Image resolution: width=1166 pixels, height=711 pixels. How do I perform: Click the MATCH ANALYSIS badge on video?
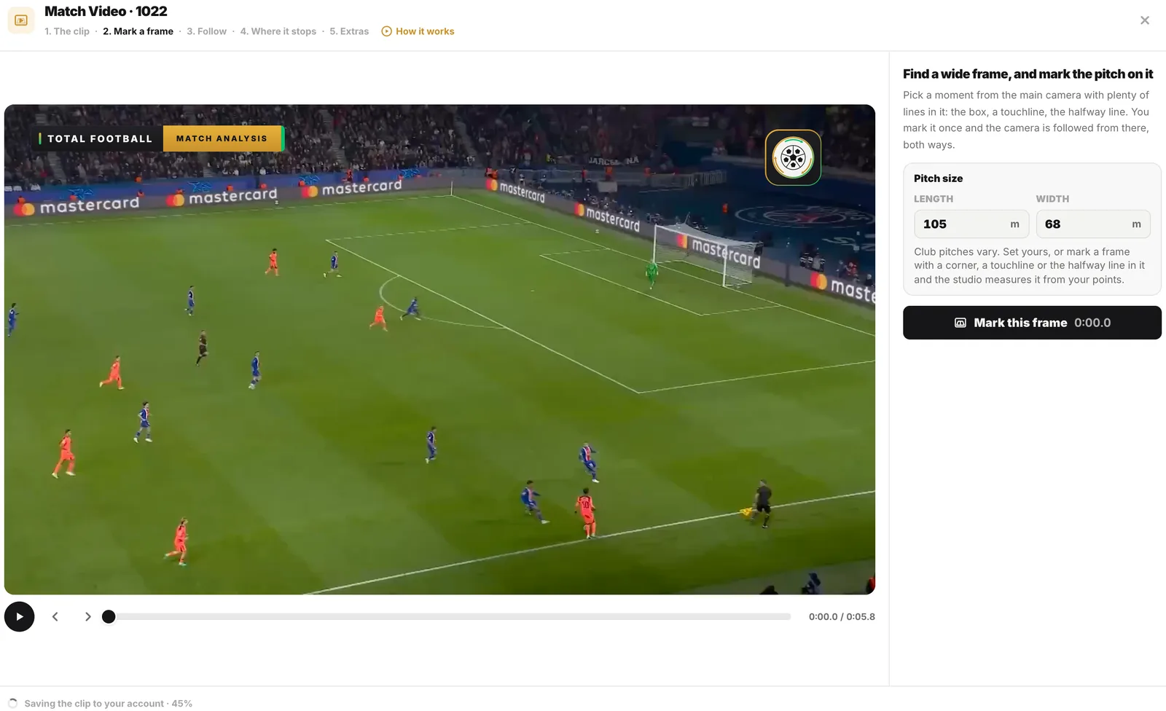(x=222, y=138)
